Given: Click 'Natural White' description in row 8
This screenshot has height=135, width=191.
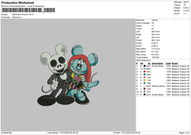Looking at the screenshot, I should [x=158, y=86].
